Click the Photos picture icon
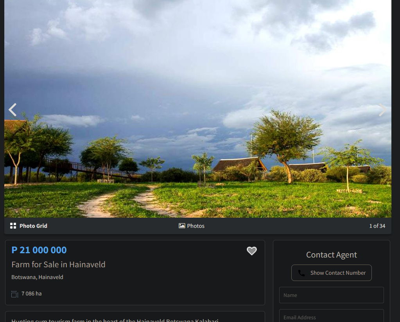The image size is (400, 322). (x=182, y=226)
